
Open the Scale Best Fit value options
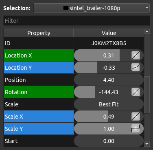coord(109,104)
